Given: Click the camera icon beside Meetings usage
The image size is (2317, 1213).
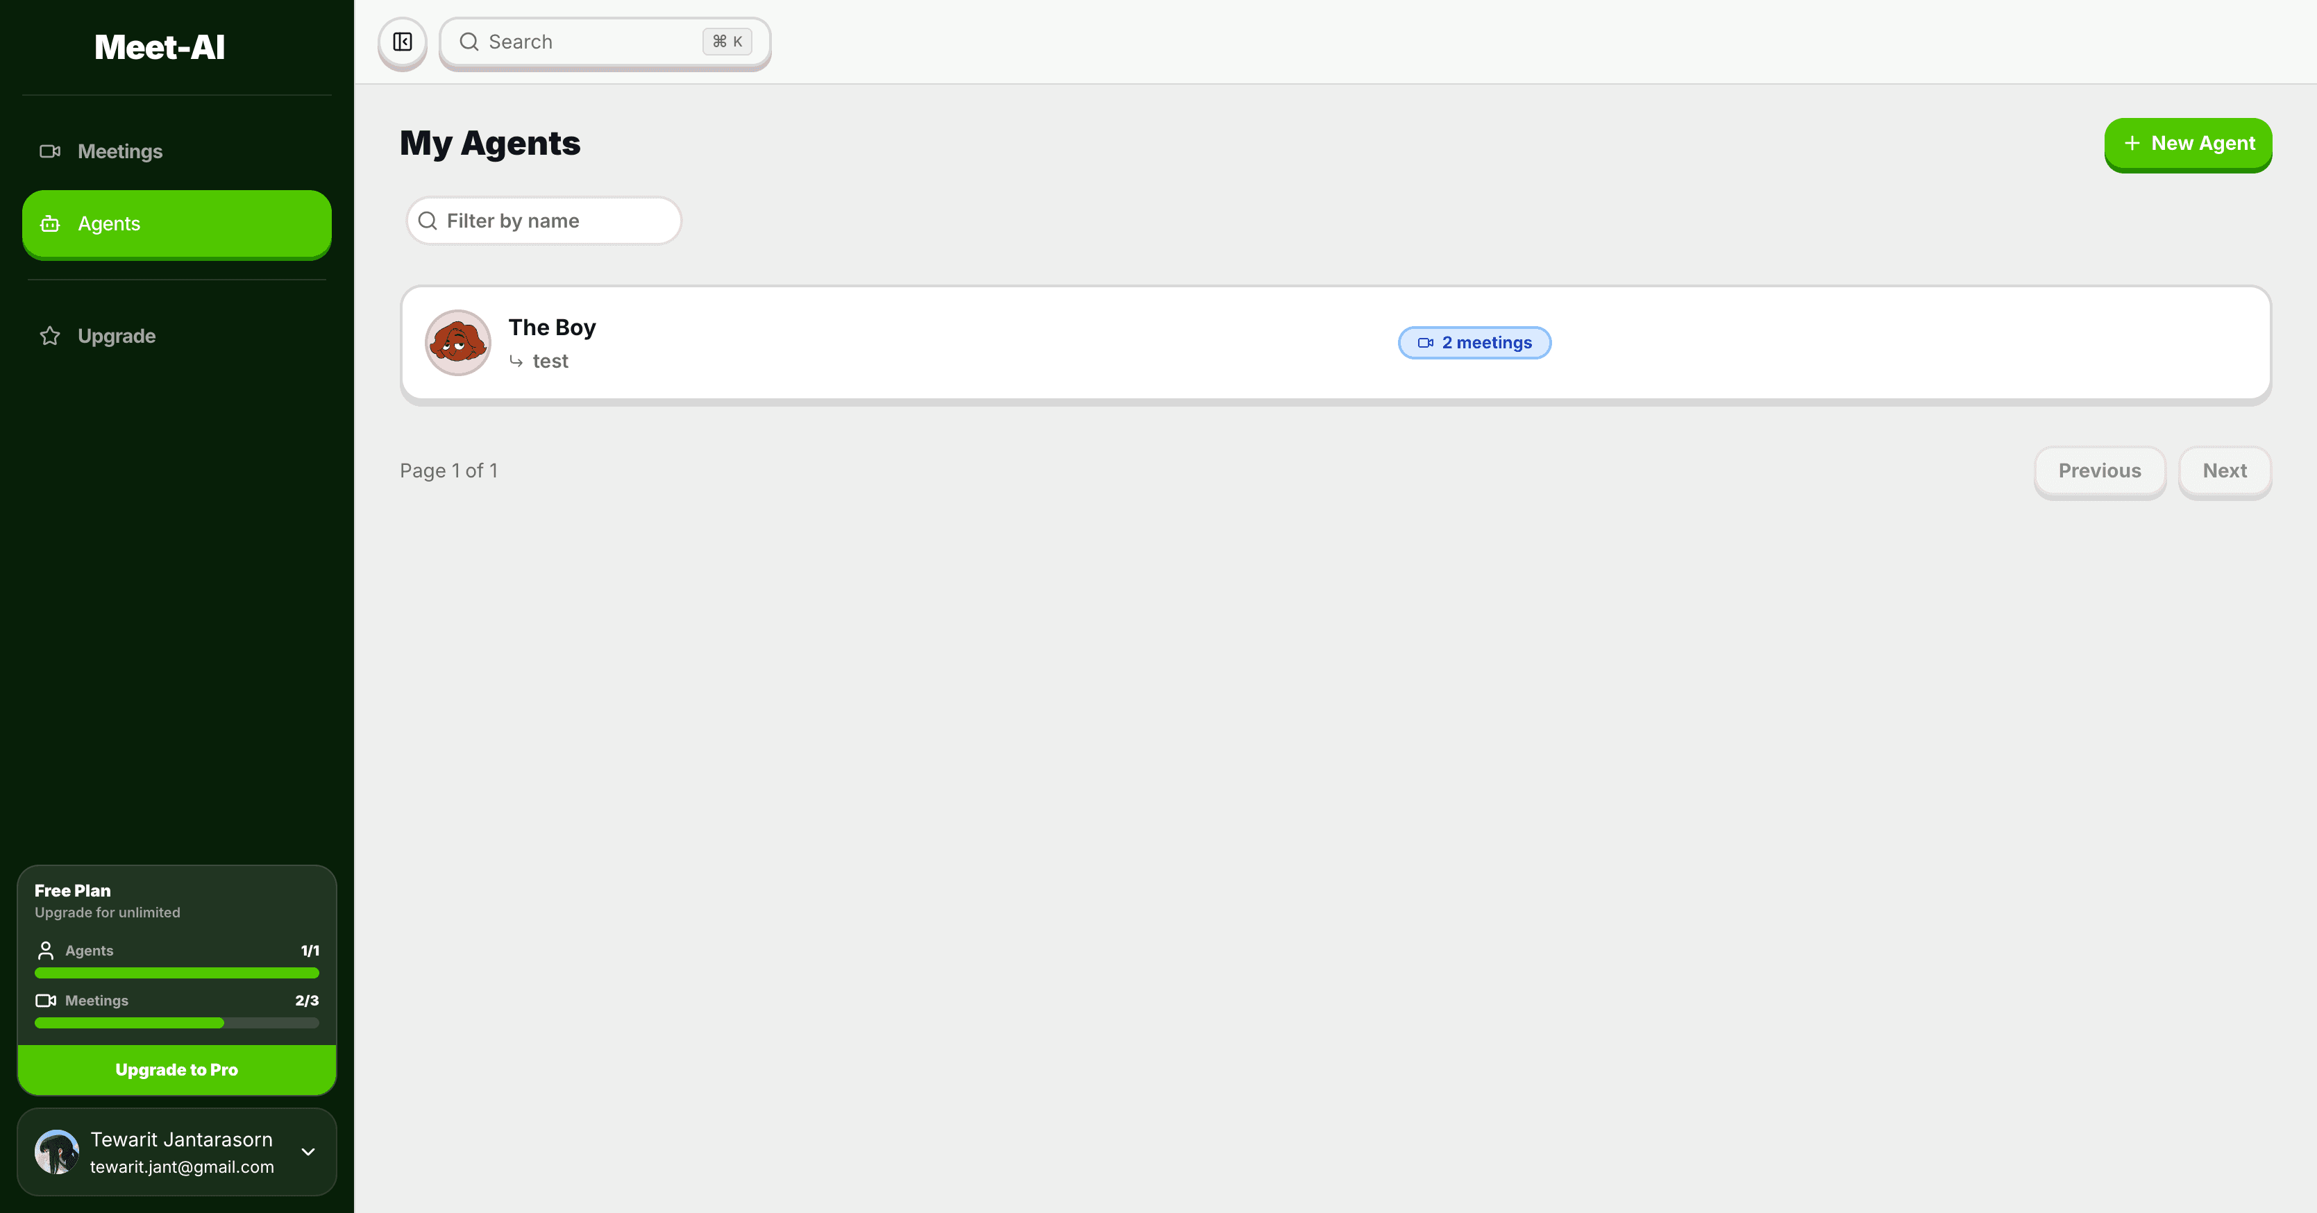Looking at the screenshot, I should (x=46, y=1001).
